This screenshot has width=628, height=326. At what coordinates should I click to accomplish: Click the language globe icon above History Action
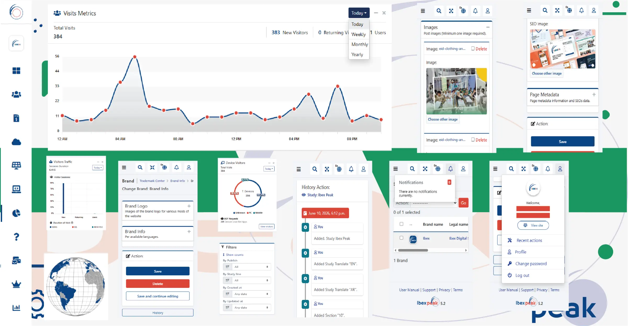coord(339,169)
